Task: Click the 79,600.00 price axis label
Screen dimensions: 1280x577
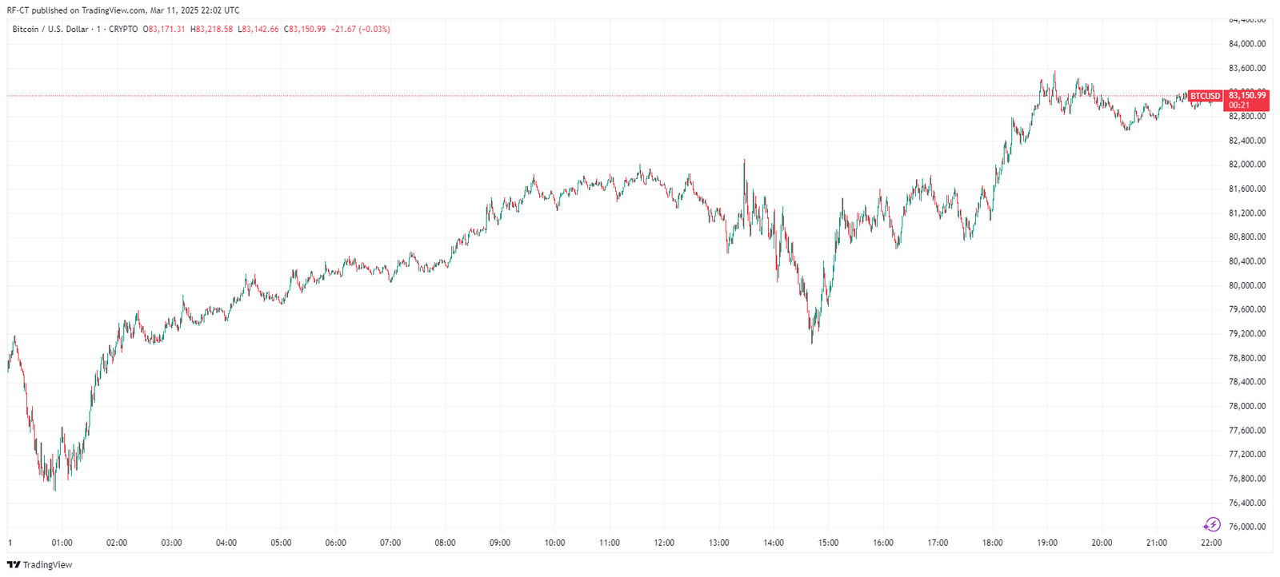Action: point(1247,309)
